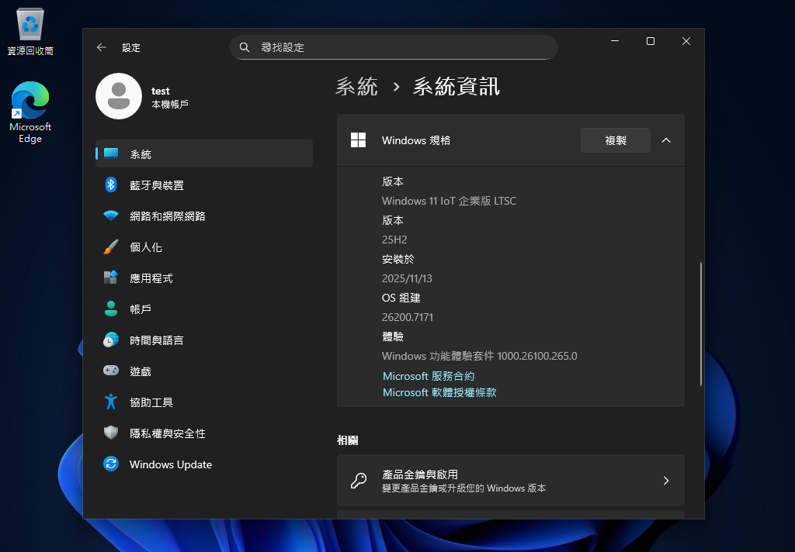Viewport: 795px width, 552px height.
Task: Open Microsoft 服務合約 link
Action: tap(428, 376)
